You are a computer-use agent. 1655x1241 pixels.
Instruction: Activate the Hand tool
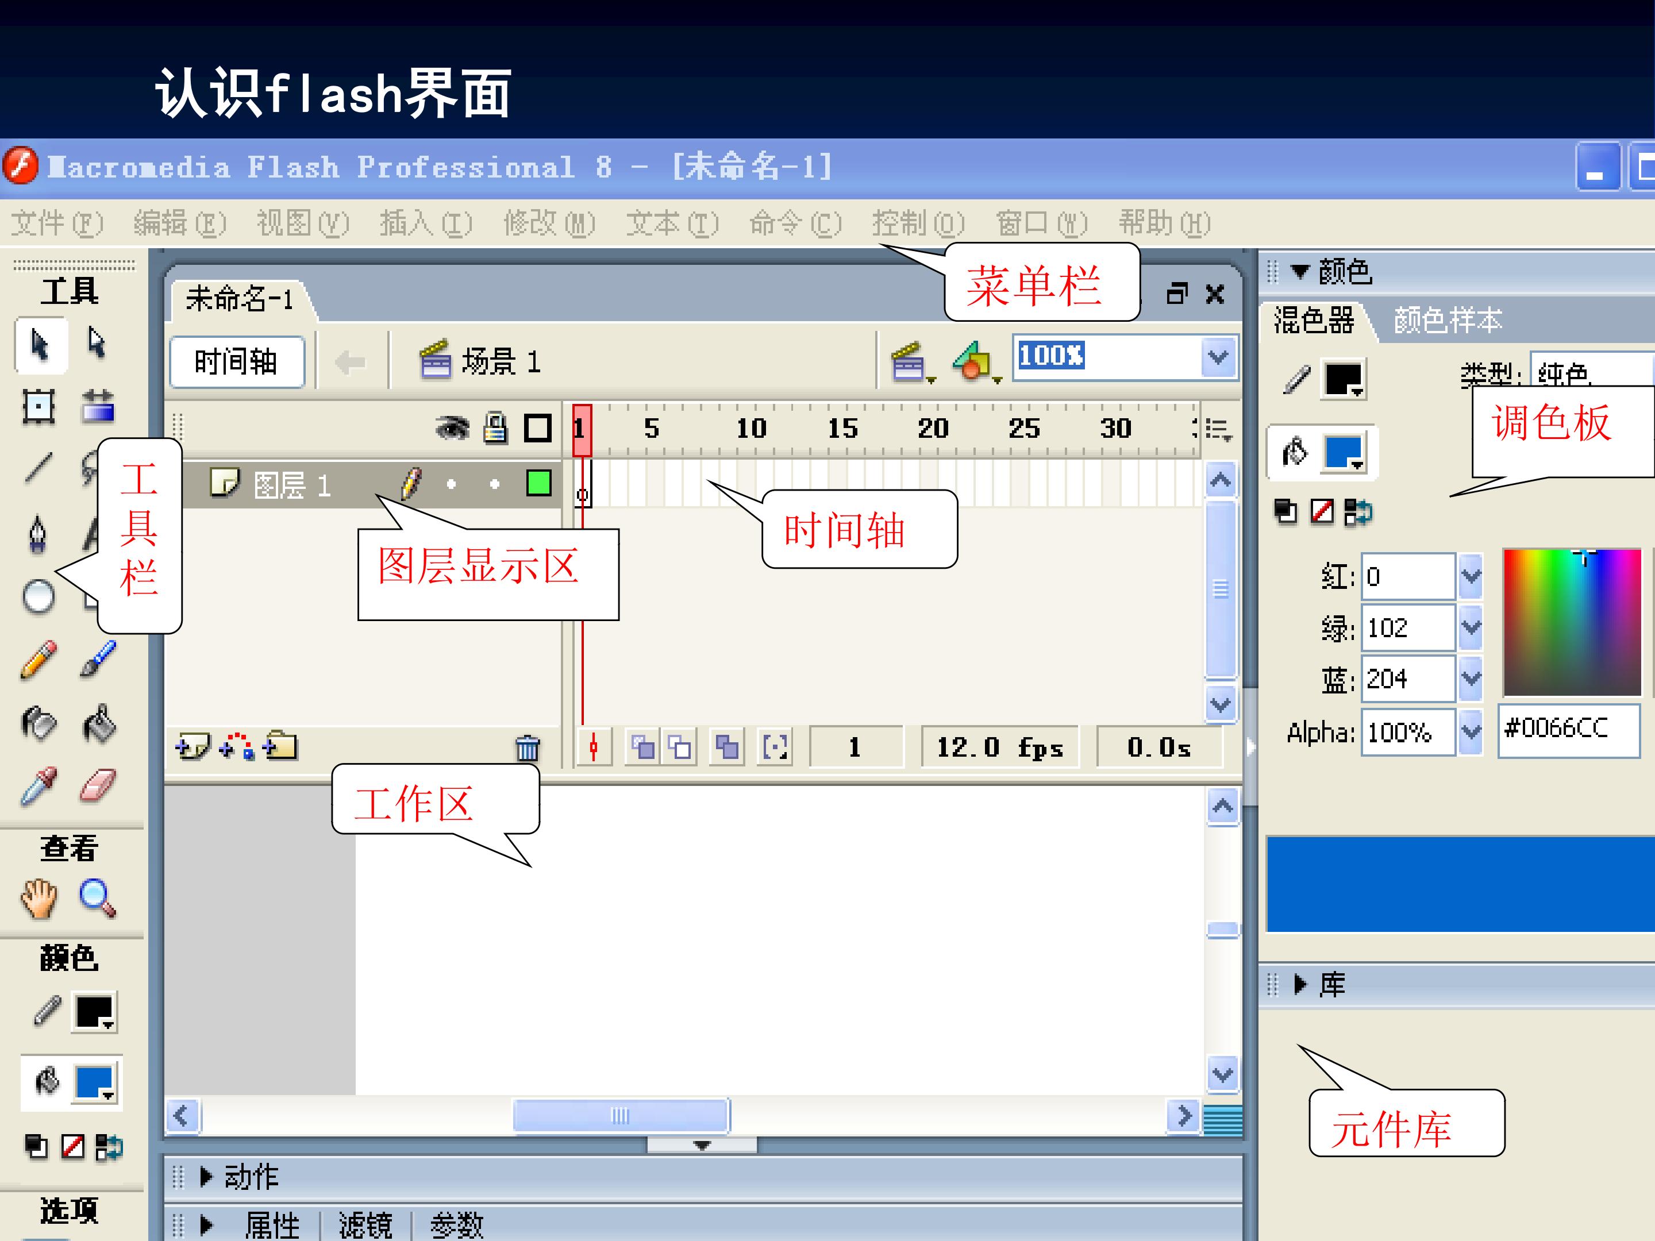pyautogui.click(x=39, y=899)
